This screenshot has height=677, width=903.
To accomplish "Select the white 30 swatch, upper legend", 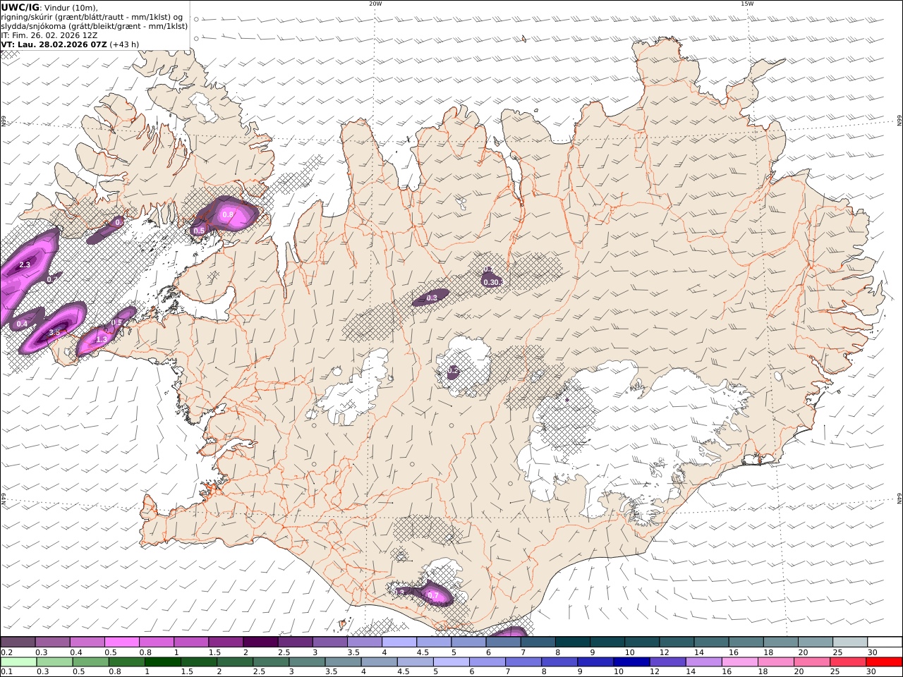I will [x=885, y=642].
